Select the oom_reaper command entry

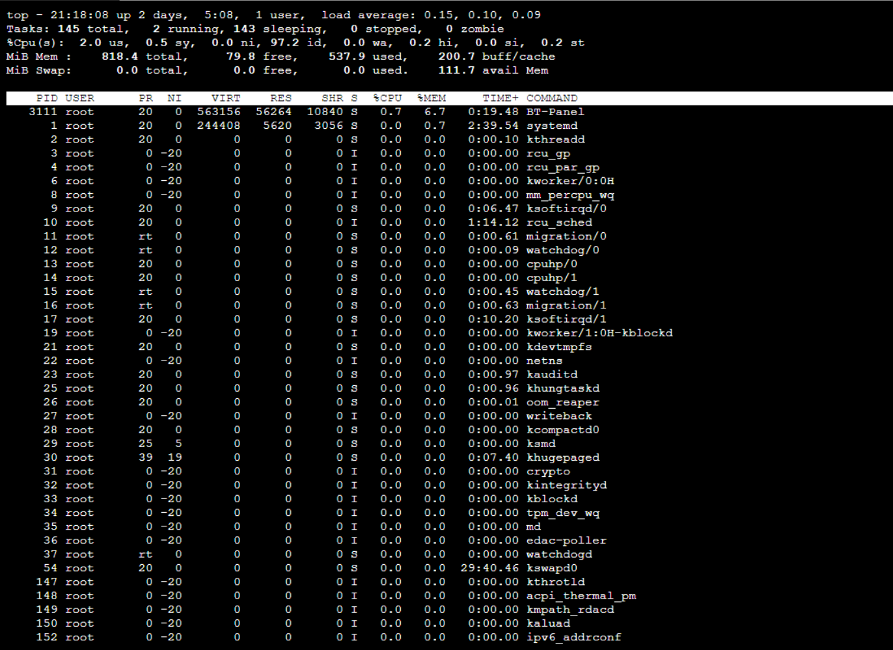563,402
